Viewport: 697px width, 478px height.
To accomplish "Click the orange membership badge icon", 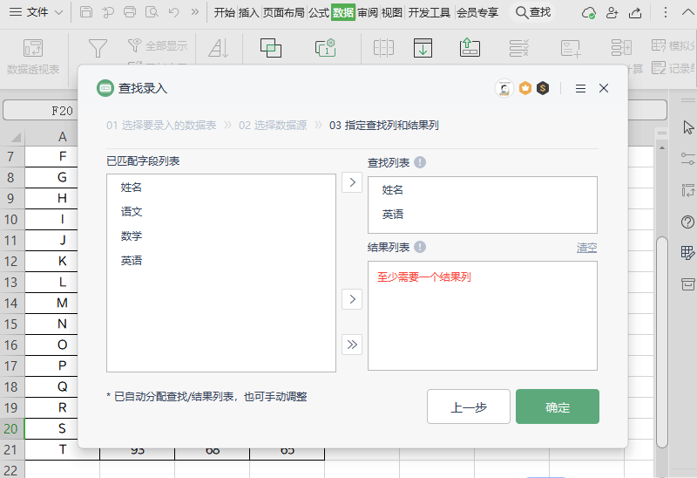I will pyautogui.click(x=524, y=88).
